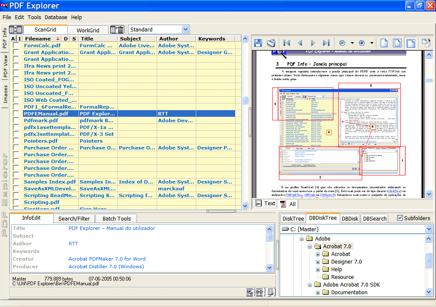Open the Database menu
Image resolution: width=436 pixels, height=307 pixels.
tap(56, 17)
